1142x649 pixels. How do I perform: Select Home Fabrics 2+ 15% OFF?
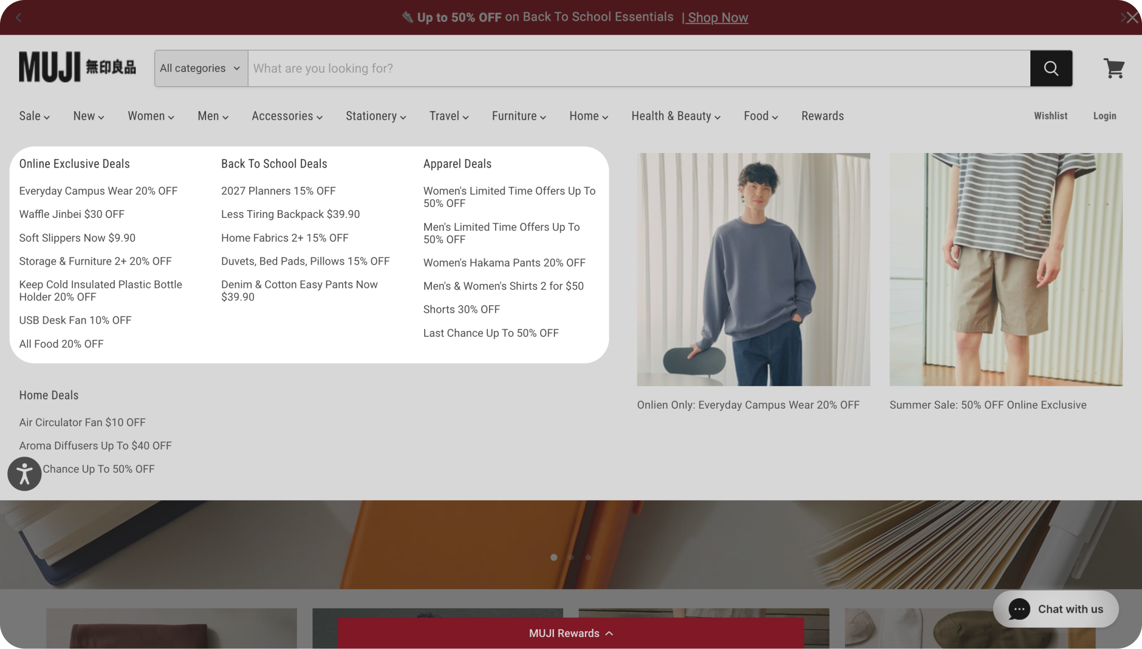pos(284,238)
